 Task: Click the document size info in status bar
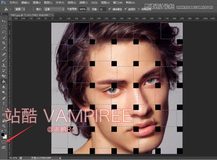[41, 158]
